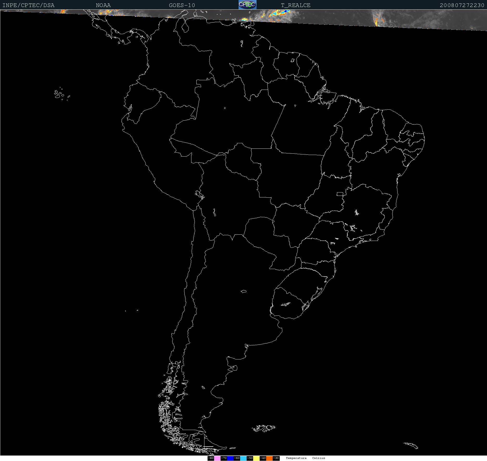
Task: Click the small Distrito Federal rectangle in Brazil
Action: (340, 194)
